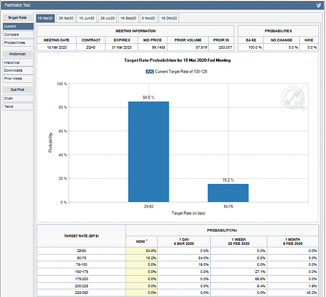This screenshot has height=297, width=326.
Task: Click the 50-75 target rate table row
Action: [178, 258]
